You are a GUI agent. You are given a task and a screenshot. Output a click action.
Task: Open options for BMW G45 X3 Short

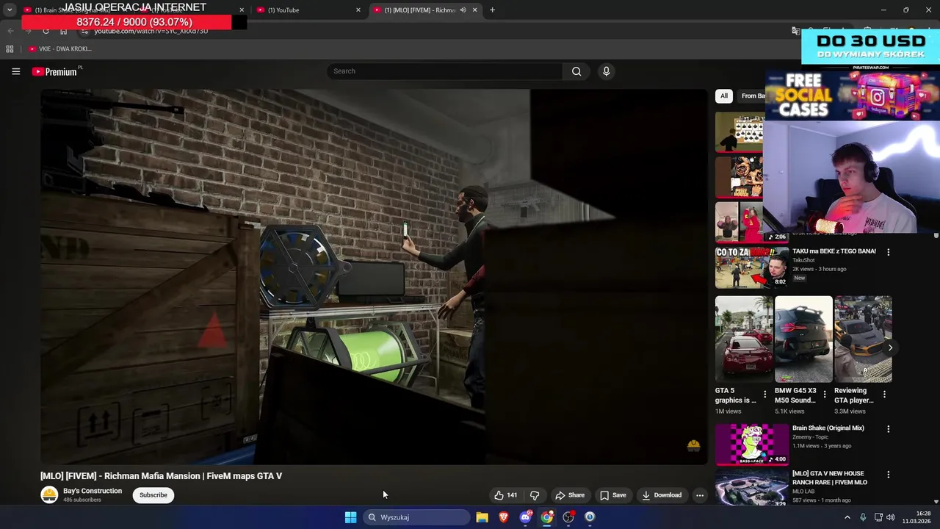coord(825,395)
